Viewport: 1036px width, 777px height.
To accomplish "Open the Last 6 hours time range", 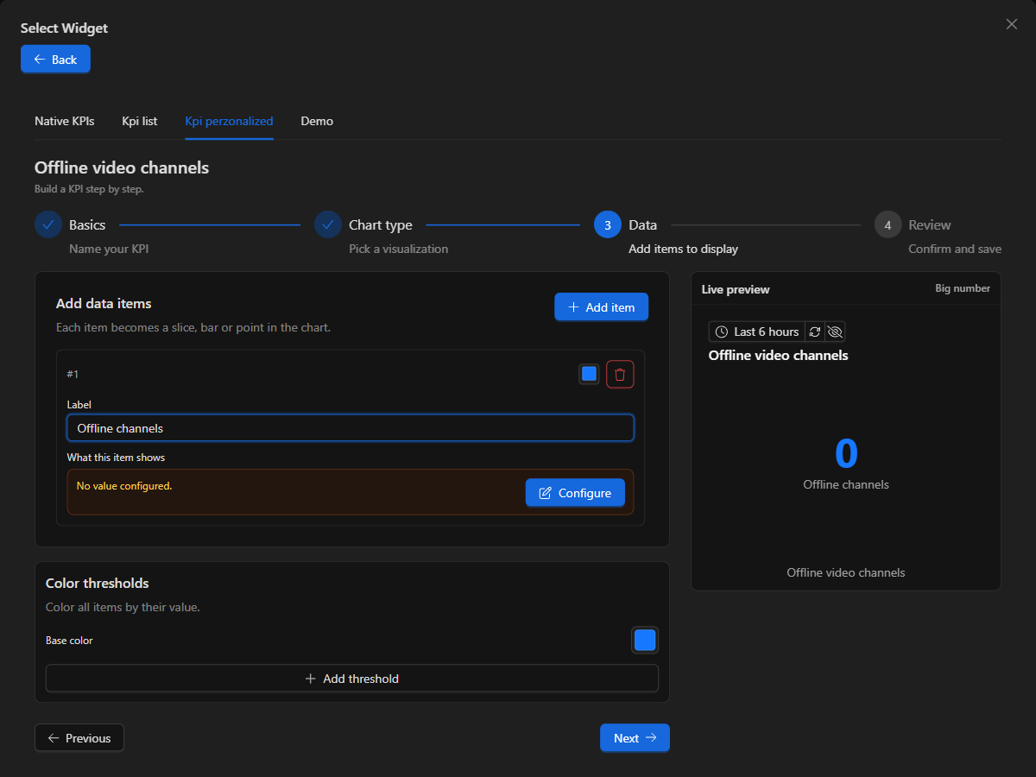I will pyautogui.click(x=757, y=332).
